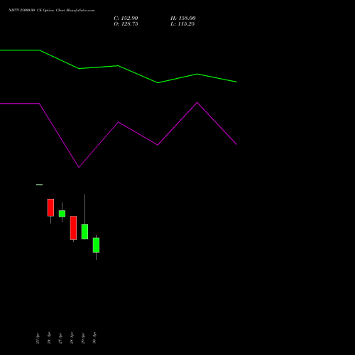Click the close value 'C: 152.90'
The image size is (355, 355).
[x=126, y=18]
